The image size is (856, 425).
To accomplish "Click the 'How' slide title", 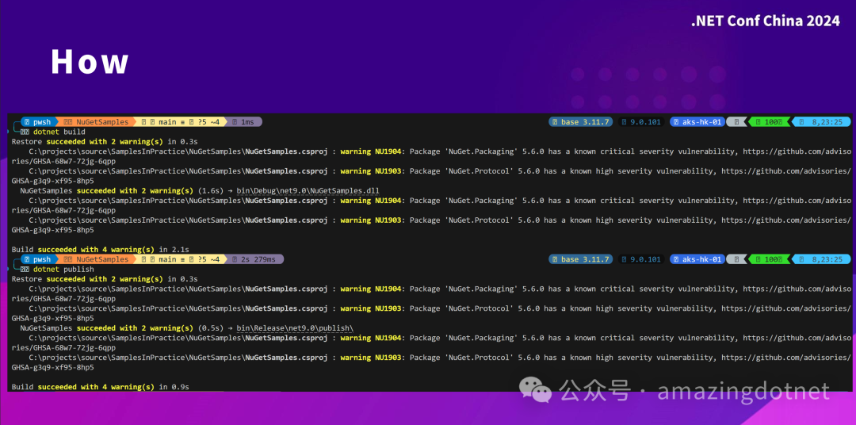I will 90,61.
